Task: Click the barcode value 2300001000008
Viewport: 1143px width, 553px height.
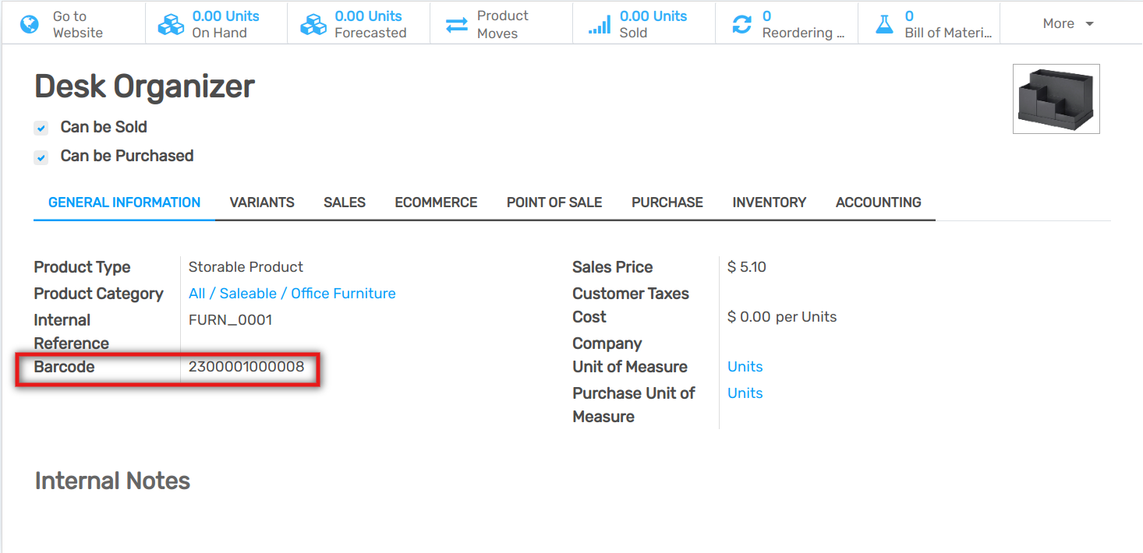Action: pyautogui.click(x=246, y=367)
